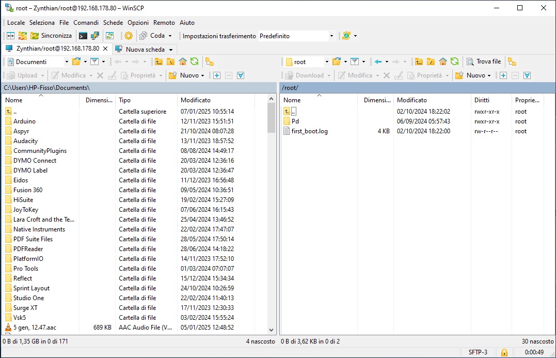Open the Comandi menu
The height and width of the screenshot is (358, 556).
pyautogui.click(x=86, y=23)
